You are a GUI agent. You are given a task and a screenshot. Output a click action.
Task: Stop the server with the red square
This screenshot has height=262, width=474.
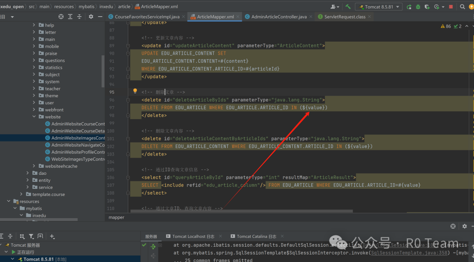point(451,7)
